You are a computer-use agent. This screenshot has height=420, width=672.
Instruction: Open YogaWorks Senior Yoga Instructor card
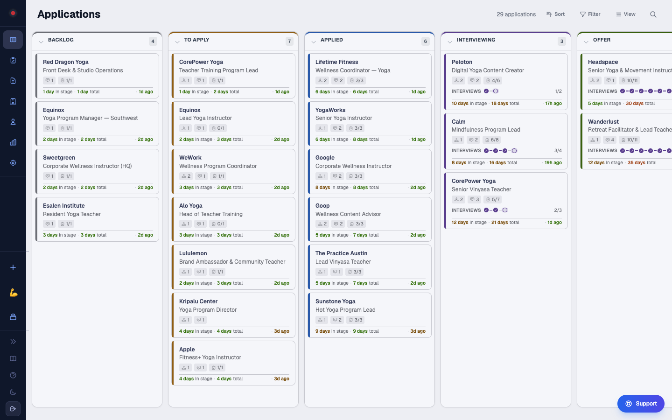tap(370, 123)
